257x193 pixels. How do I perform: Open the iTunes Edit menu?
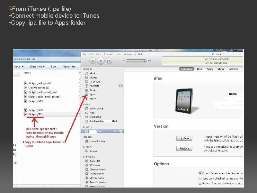click(91, 54)
